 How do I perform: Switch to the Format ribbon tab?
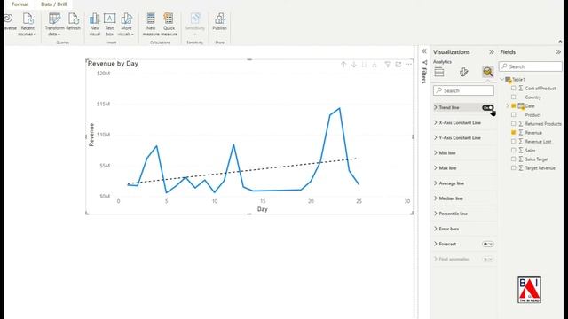tap(20, 4)
